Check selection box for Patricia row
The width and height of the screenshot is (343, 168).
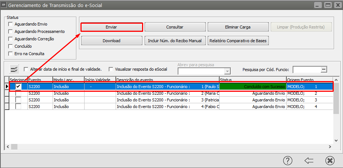(x=19, y=100)
